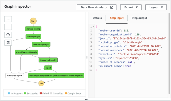
Task: Click the "/syncs/6329858" value
Action: (127, 58)
